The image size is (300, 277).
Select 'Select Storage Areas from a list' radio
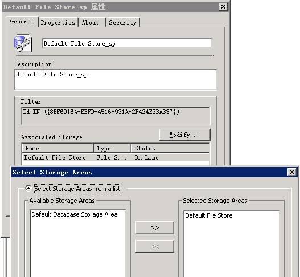click(28, 188)
